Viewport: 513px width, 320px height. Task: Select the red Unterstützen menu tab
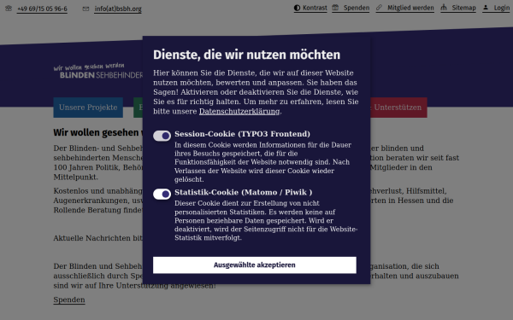[x=398, y=108]
